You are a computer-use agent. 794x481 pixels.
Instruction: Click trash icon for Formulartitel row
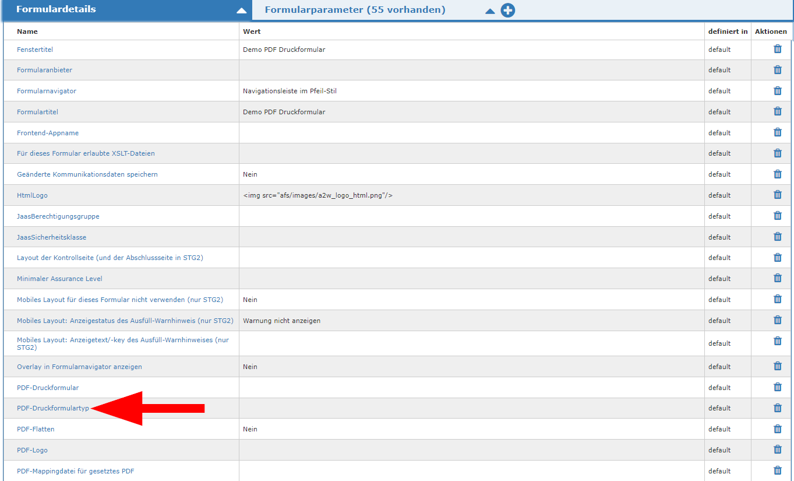(x=777, y=111)
